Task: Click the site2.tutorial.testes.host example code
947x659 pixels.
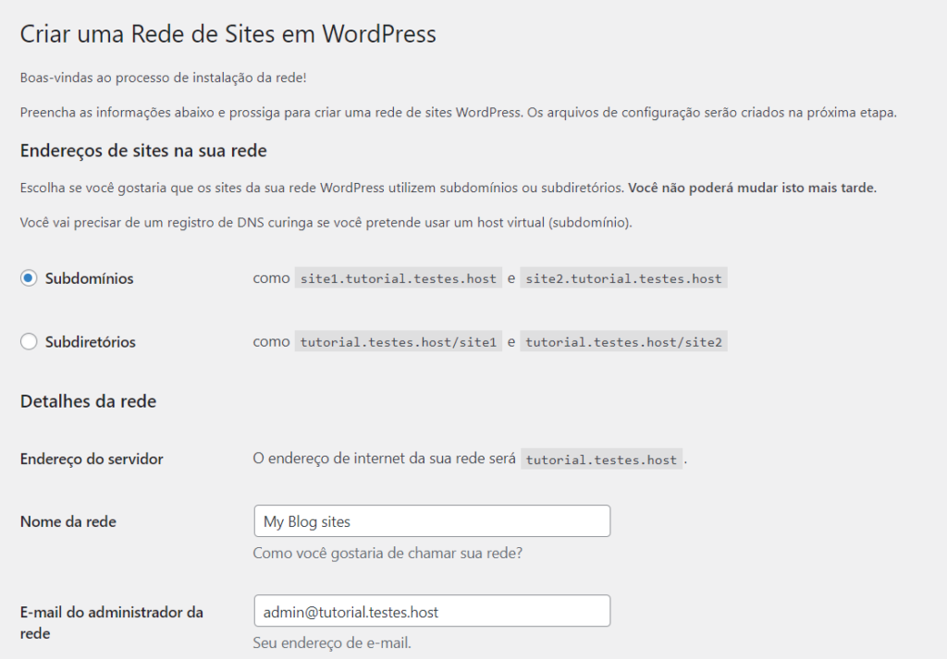Action: click(623, 278)
